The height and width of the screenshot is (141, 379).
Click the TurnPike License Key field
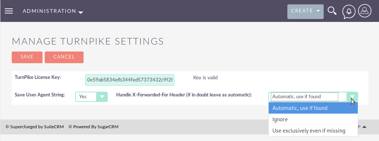point(129,80)
